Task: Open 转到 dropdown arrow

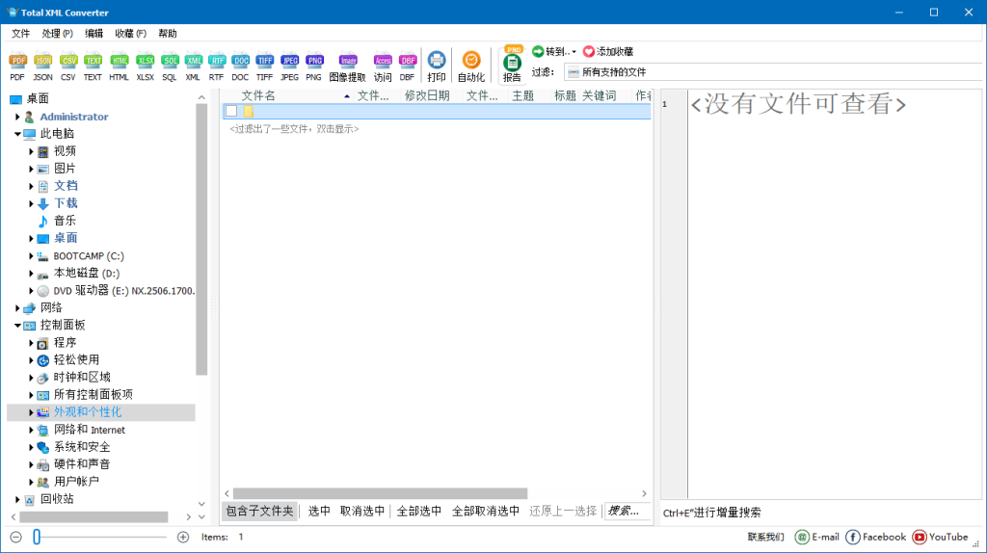Action: coord(574,52)
